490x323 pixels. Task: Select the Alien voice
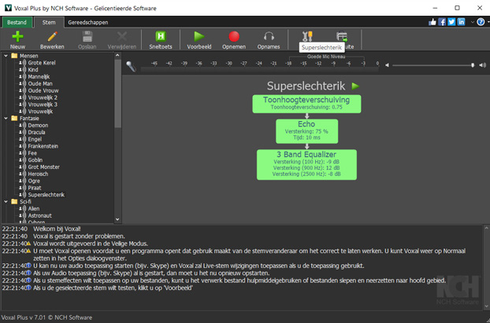33,208
